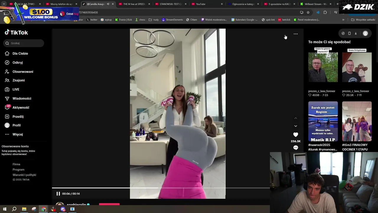Screen dimensions: 378x213
Task: Click the Szukaj search field
Action: 24,43
